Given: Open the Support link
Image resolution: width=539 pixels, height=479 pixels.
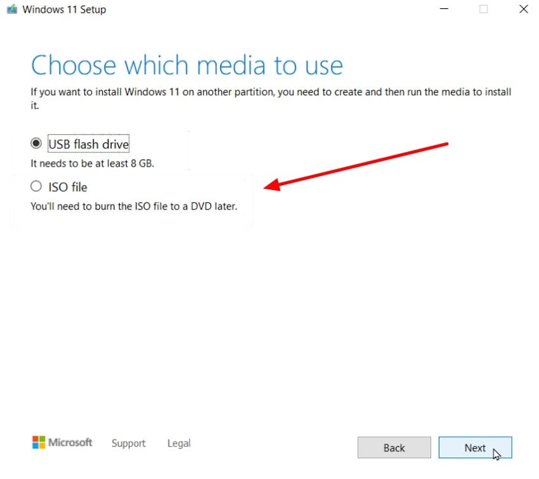Looking at the screenshot, I should (129, 444).
